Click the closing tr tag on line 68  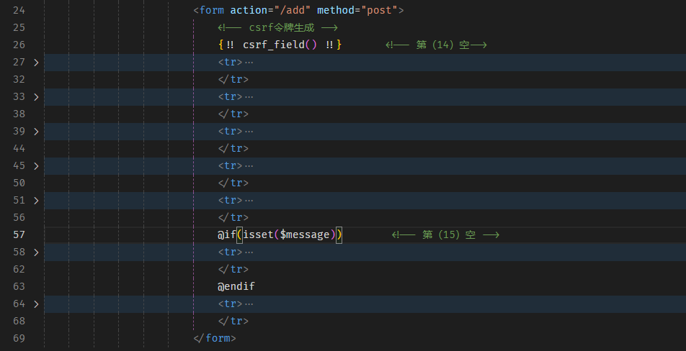coord(233,321)
